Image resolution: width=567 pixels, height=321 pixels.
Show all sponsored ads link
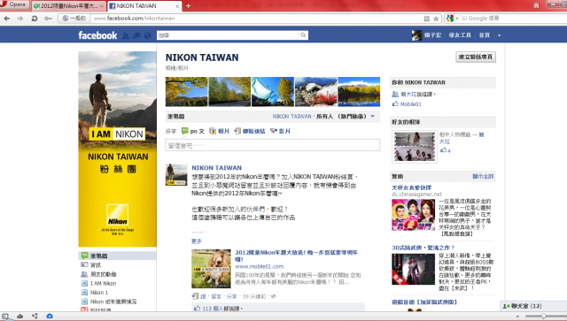click(483, 176)
